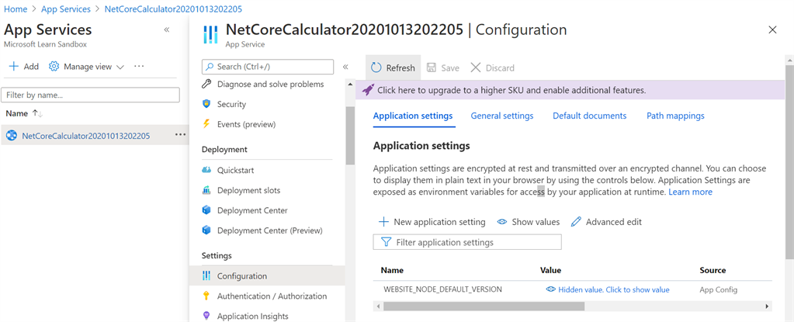Click the plus icon beside Add
The height and width of the screenshot is (322, 794).
click(14, 66)
